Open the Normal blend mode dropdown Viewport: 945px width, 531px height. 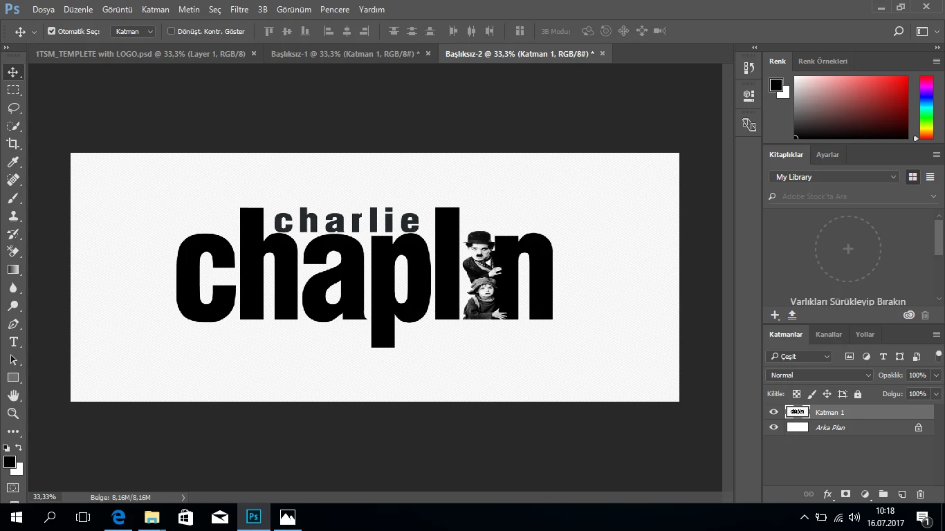coord(820,375)
